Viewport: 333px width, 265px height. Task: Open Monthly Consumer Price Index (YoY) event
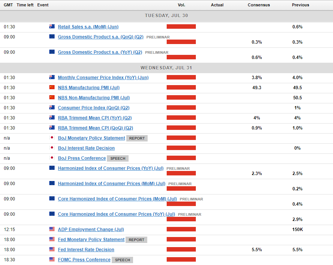coord(103,78)
